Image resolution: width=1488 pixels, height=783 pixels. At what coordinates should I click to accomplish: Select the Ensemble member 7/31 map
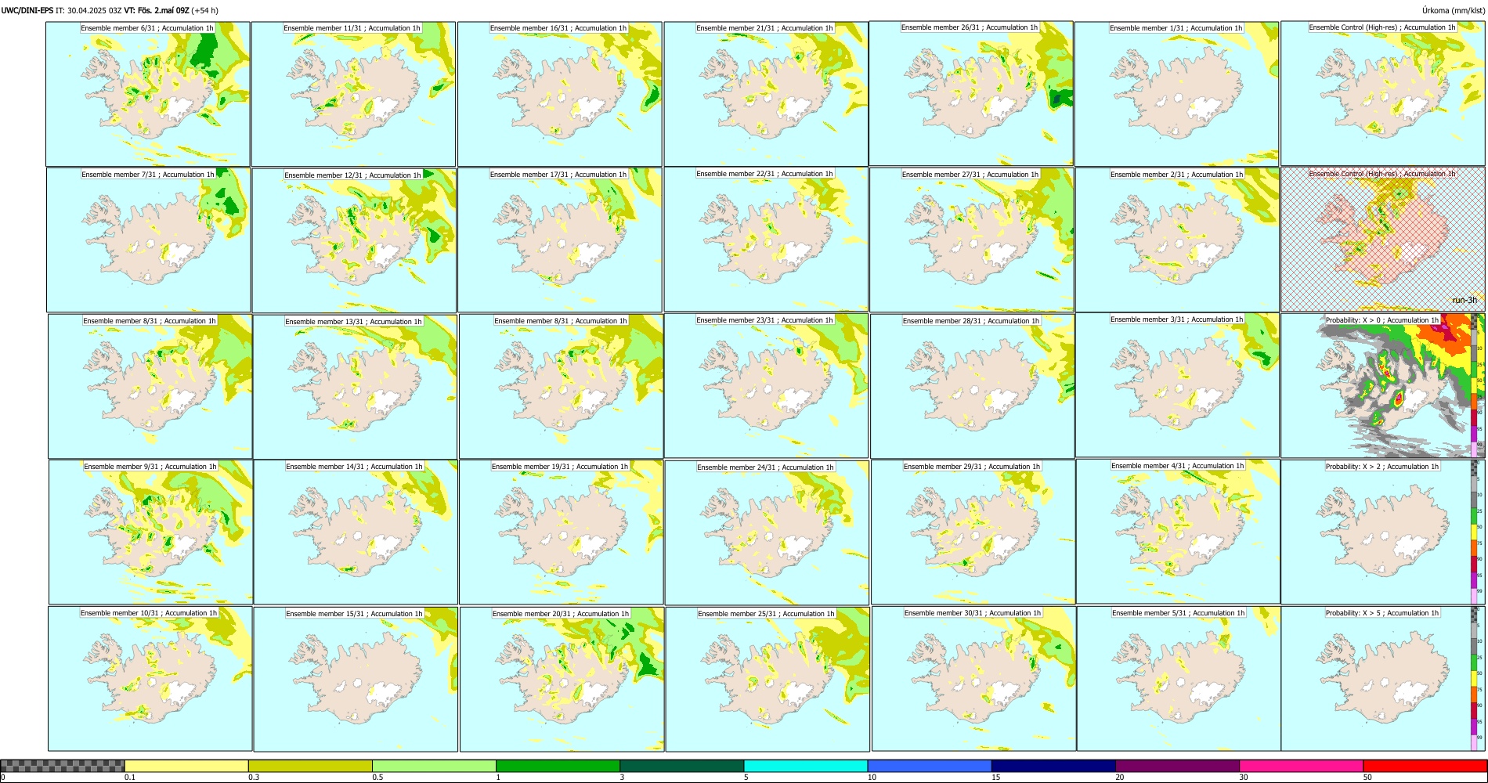pos(149,240)
